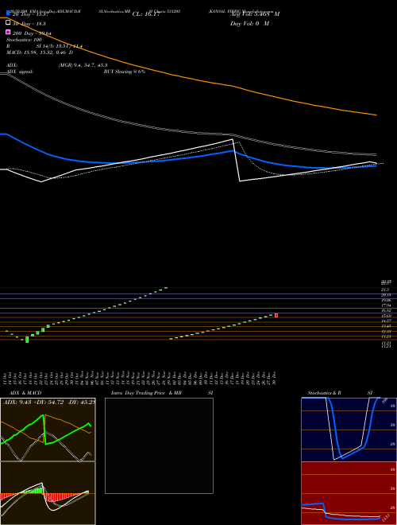The image size is (397, 525).
Task: Click the 'ADX: 9.43 +DY: 54.72 -DY: 45.28' header
Action: tap(48, 402)
